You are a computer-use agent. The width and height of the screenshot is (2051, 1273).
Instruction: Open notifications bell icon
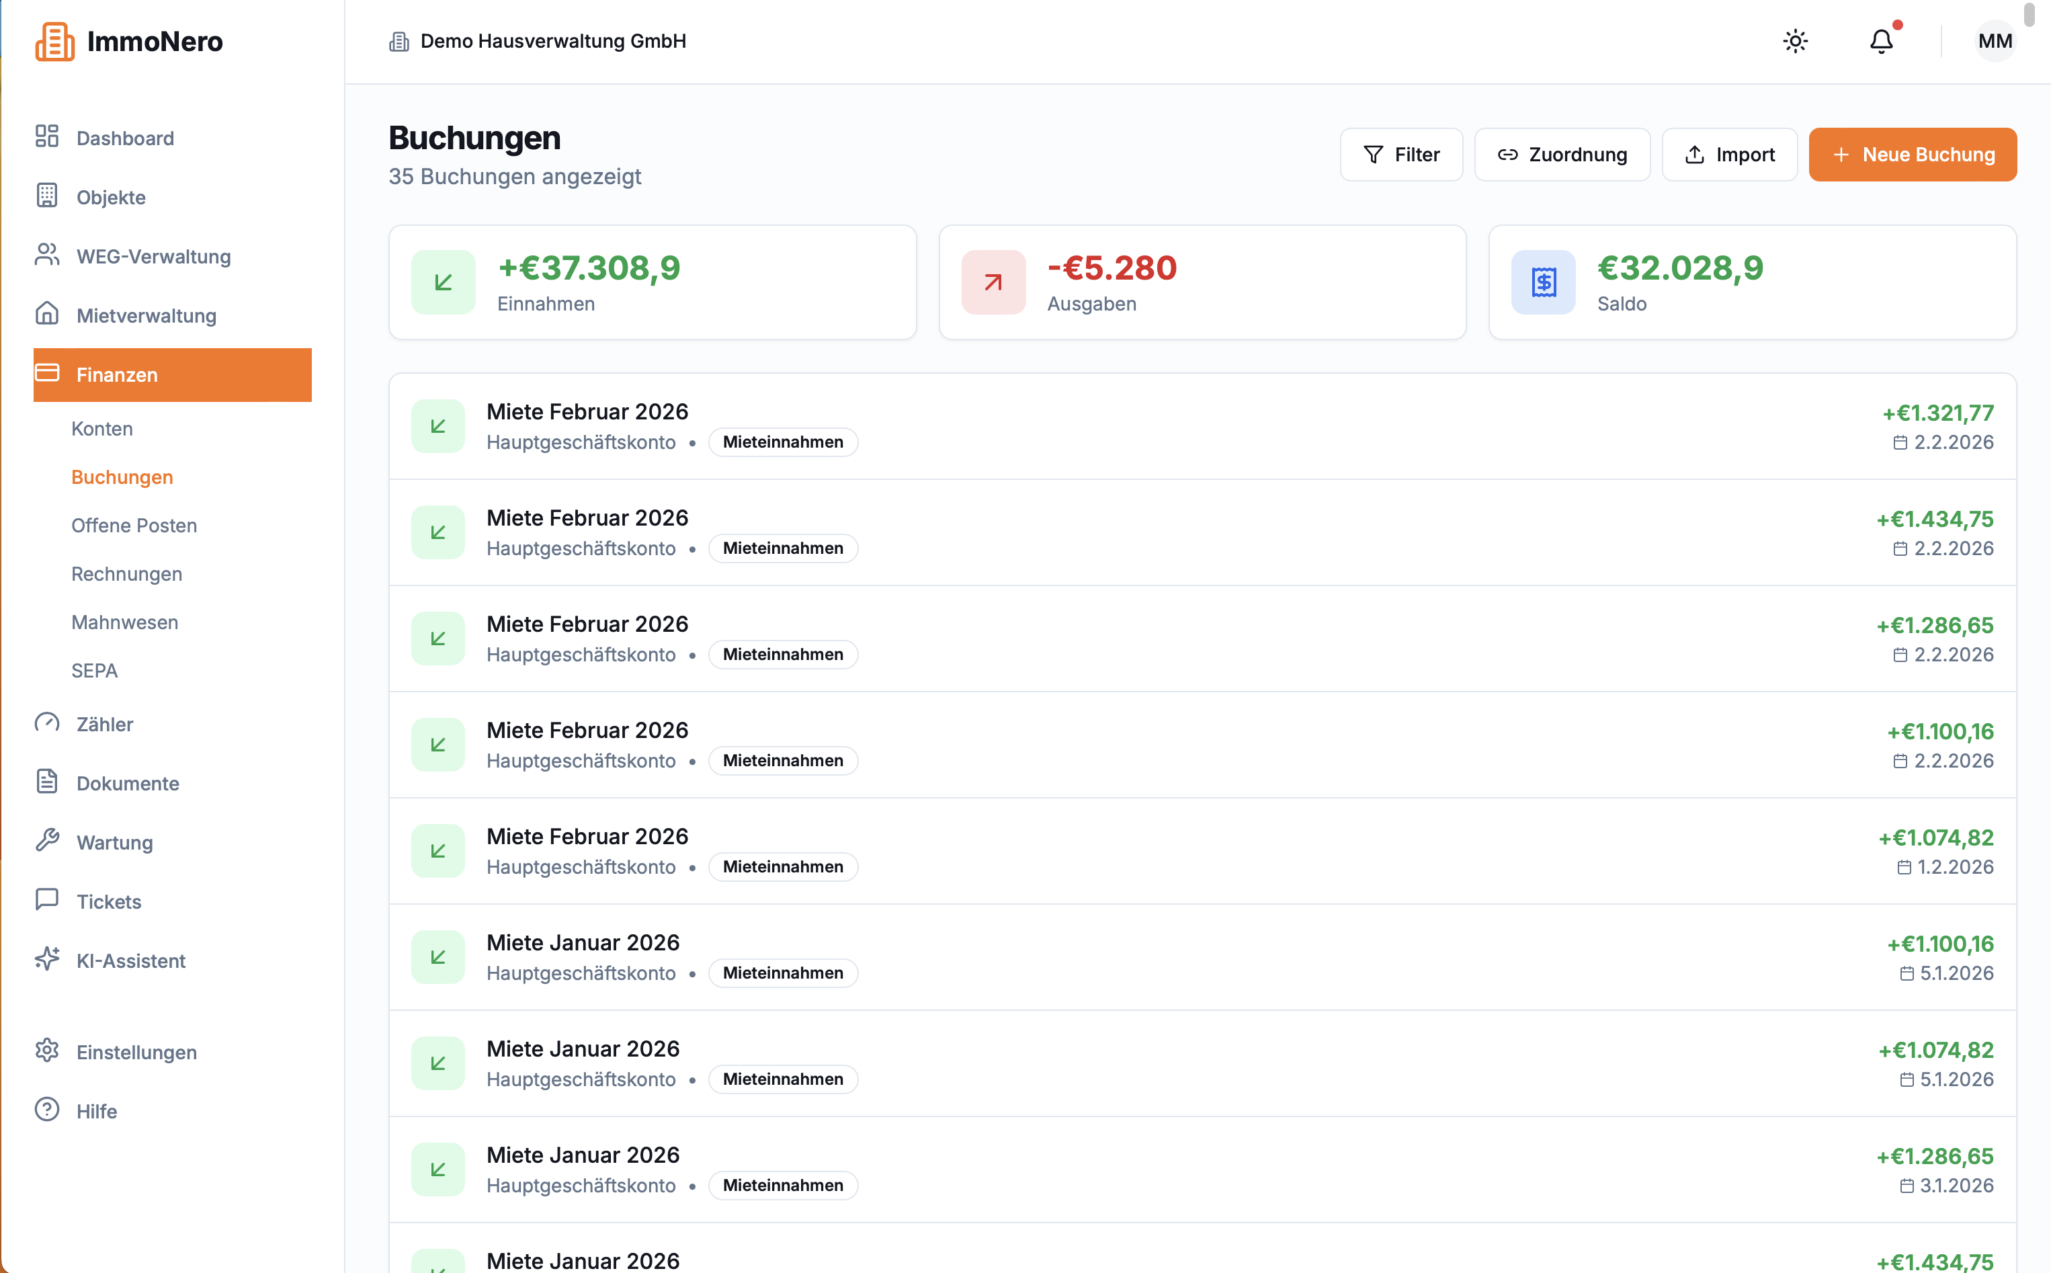[1881, 41]
